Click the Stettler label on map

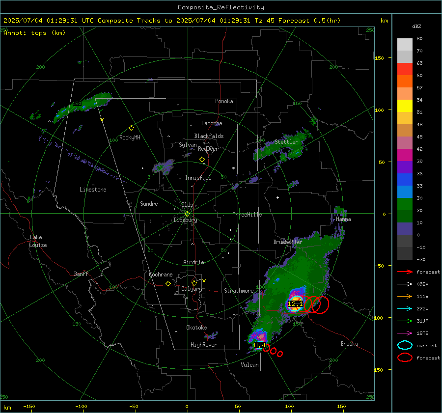(286, 142)
